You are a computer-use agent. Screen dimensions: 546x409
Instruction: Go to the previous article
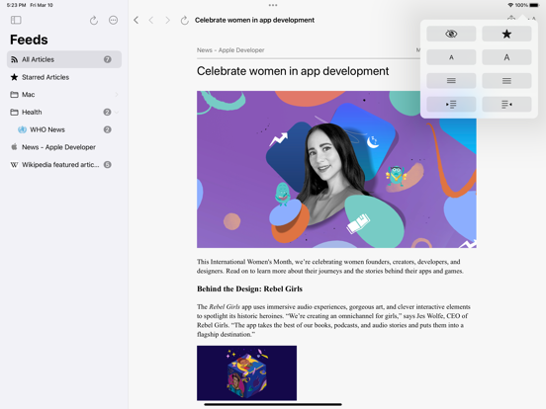coord(151,20)
